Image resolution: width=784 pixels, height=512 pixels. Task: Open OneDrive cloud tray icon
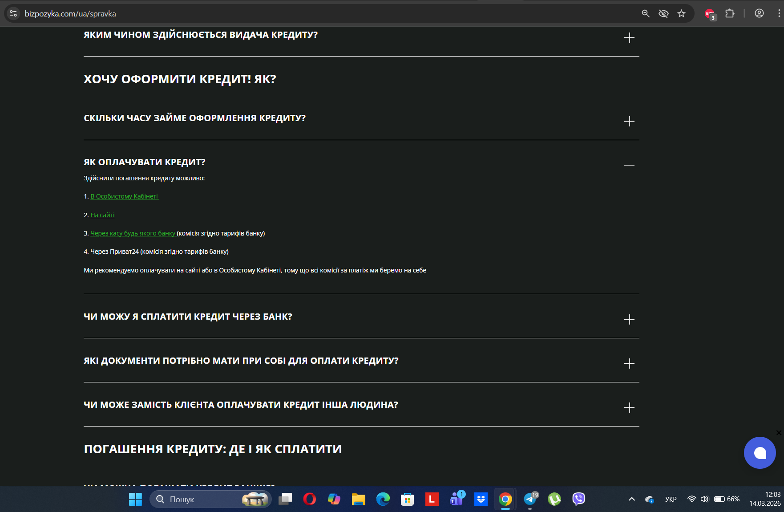(650, 500)
